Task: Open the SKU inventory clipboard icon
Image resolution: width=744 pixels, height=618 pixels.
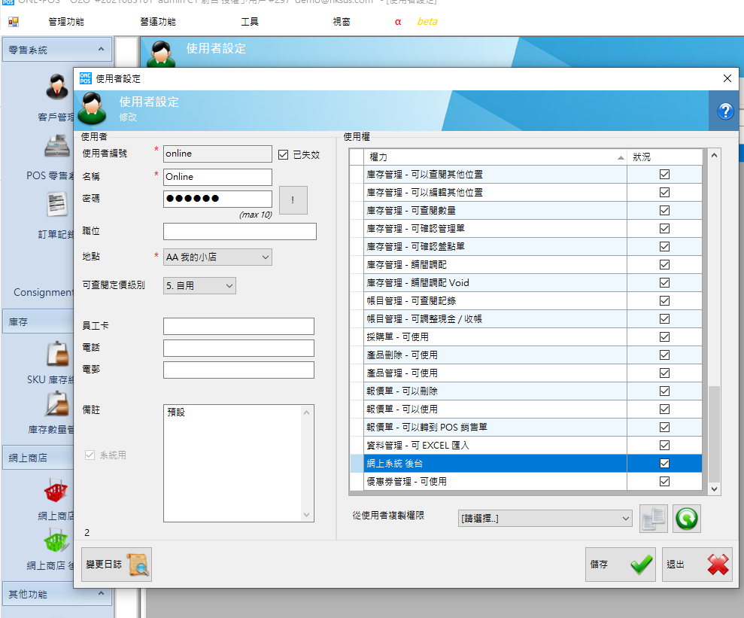Action: pos(58,354)
